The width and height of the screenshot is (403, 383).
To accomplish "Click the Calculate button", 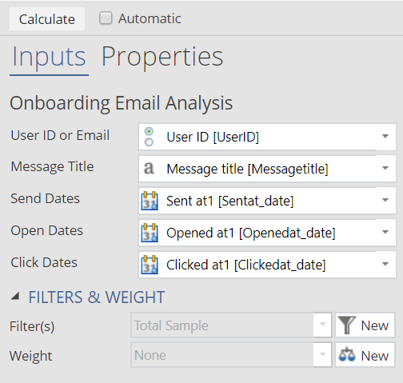I will [x=47, y=19].
